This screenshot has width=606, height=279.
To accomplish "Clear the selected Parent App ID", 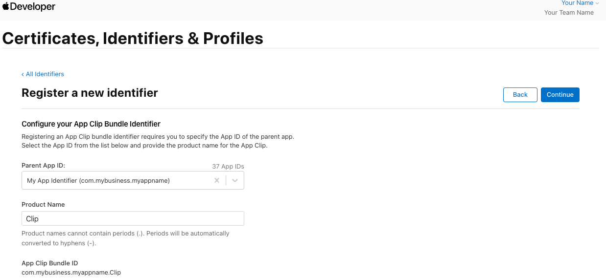I will (217, 181).
